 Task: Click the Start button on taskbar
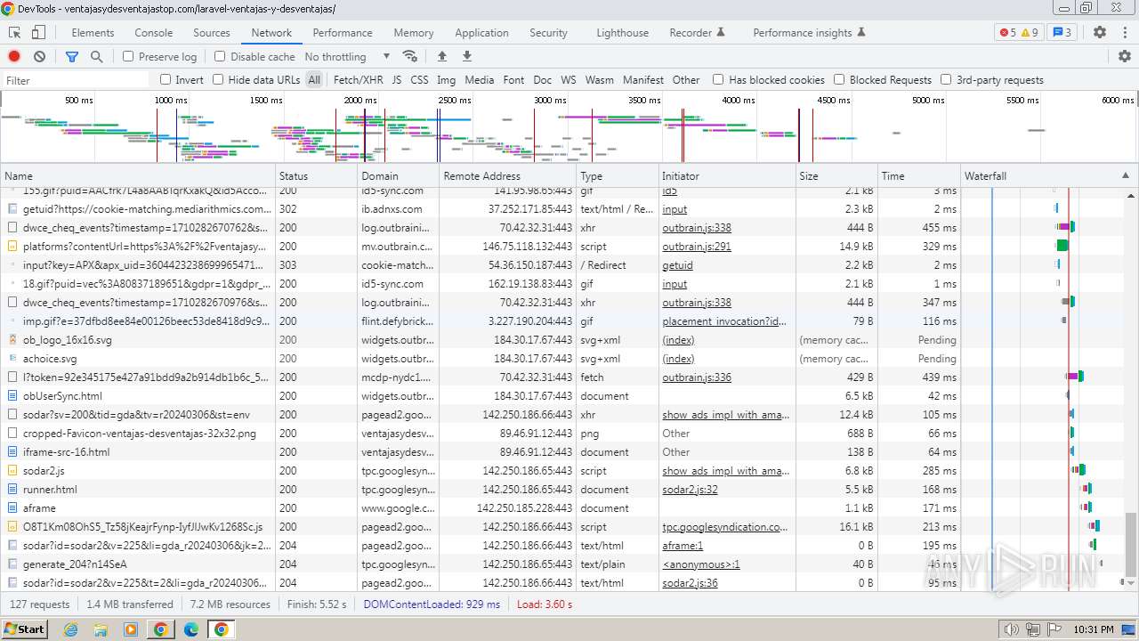25,629
